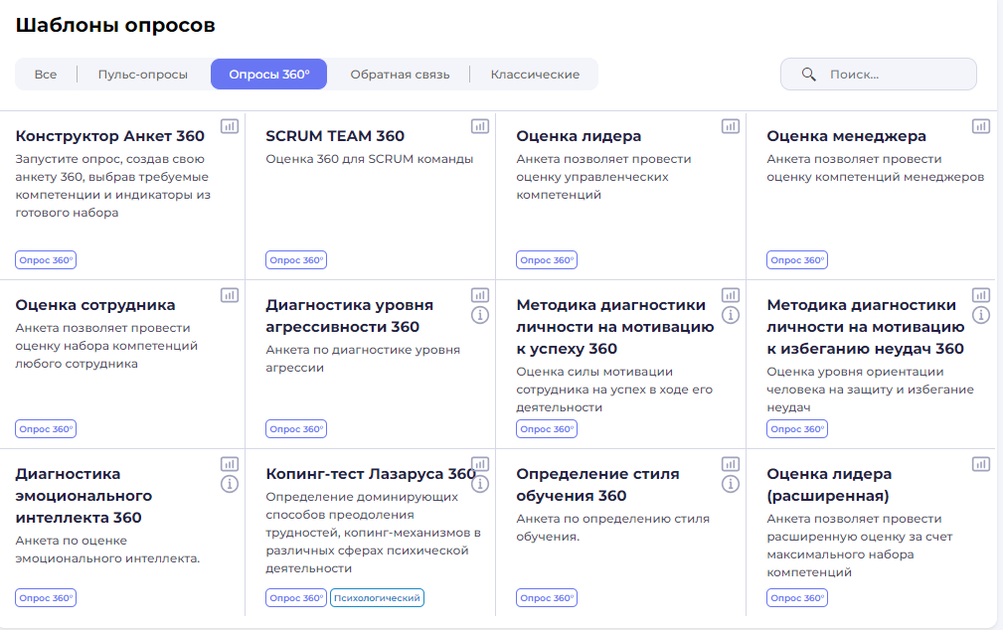Click the info icon on Диагностика уровня агрессивности 360
This screenshot has height=630, width=1003.
(480, 315)
